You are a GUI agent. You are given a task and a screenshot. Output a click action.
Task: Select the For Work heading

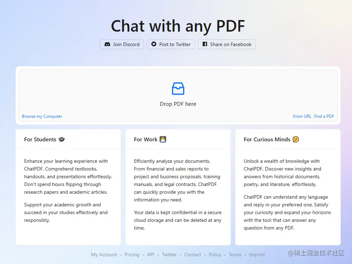pyautogui.click(x=146, y=140)
